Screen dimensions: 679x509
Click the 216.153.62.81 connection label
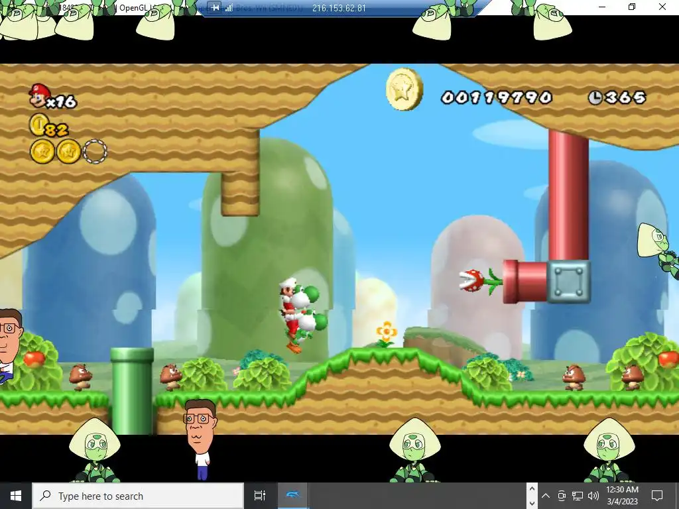click(339, 8)
